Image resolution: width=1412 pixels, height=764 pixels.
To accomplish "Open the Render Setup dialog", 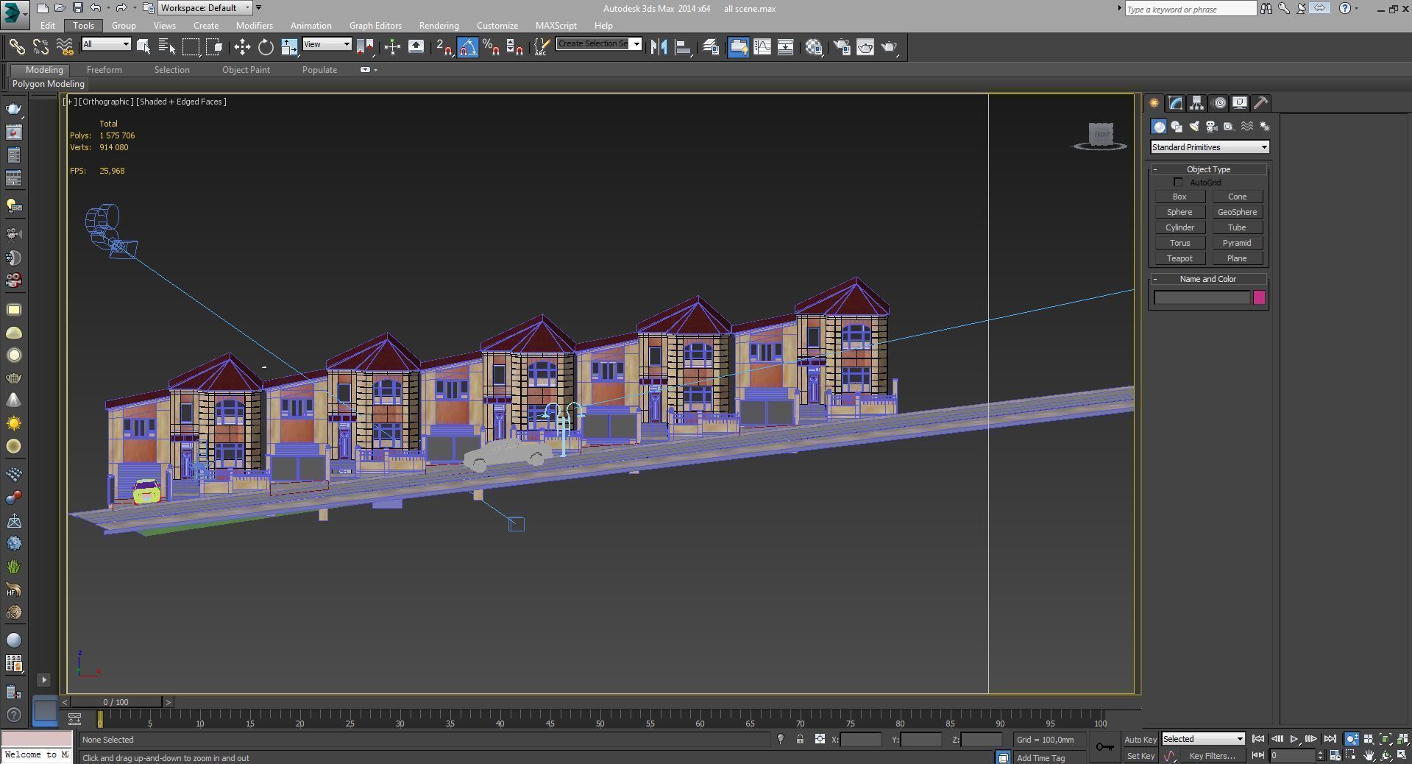I will (x=842, y=47).
